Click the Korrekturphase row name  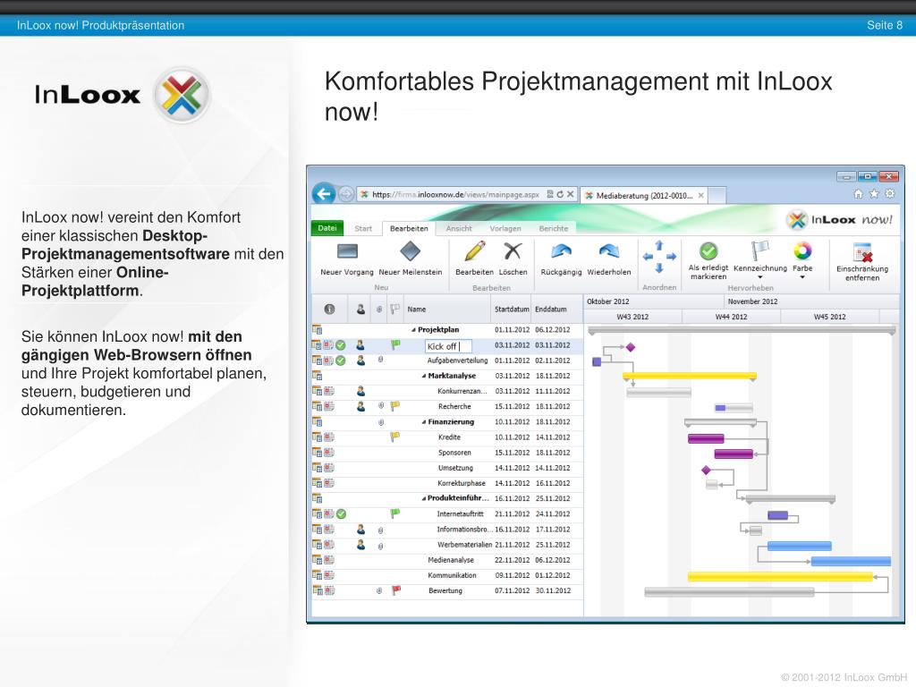[462, 483]
